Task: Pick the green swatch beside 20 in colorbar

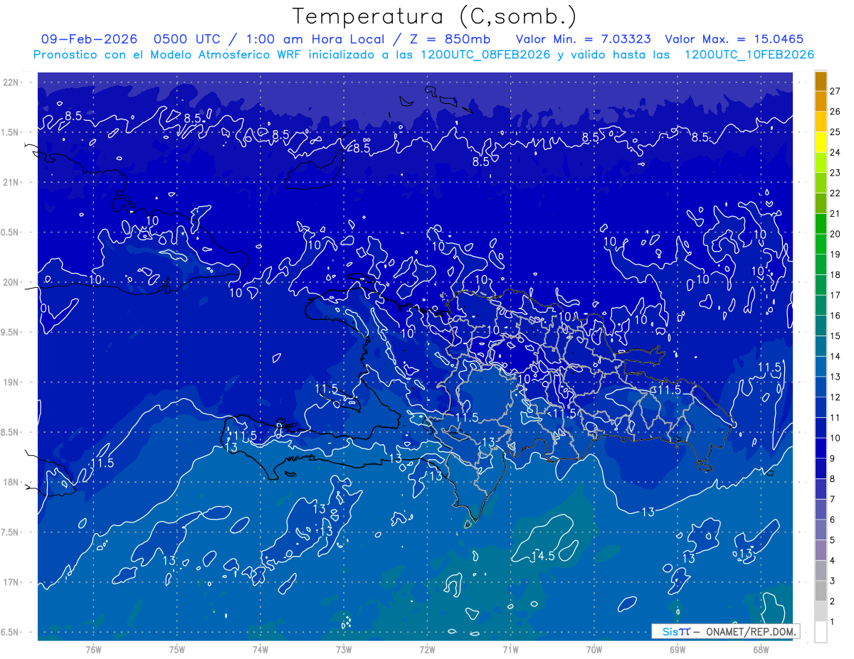Action: pos(821,225)
